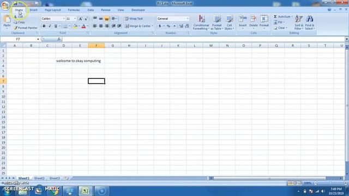Click the zoom slider in status bar
Viewport: 349px width, 196px height.
point(330,183)
